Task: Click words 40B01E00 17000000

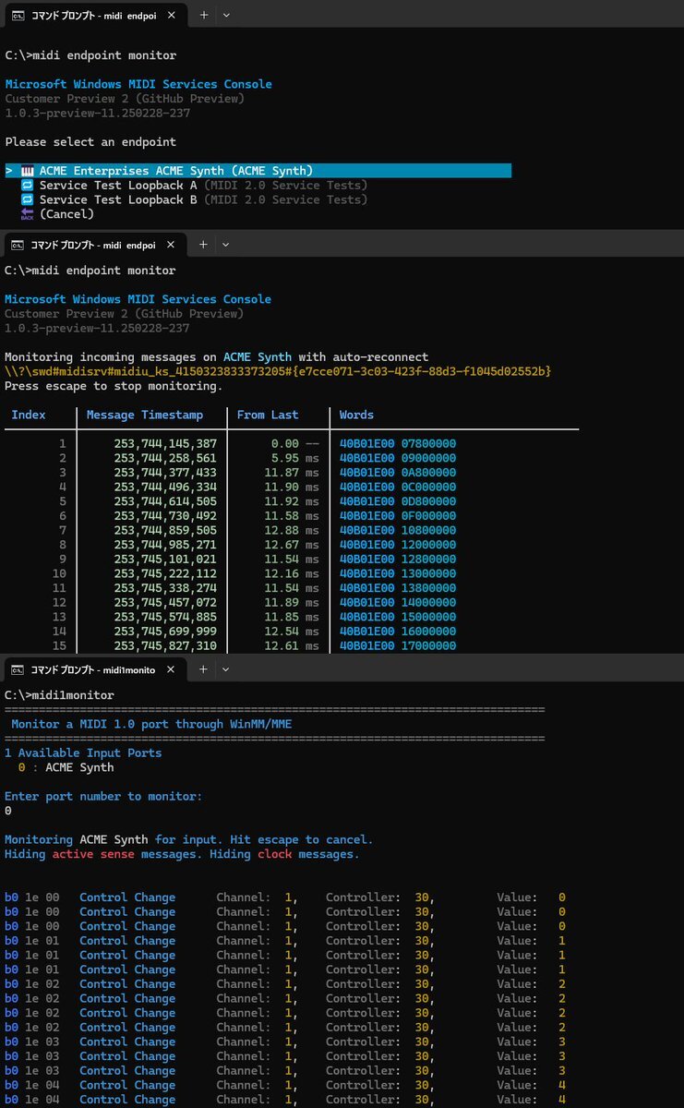Action: click(398, 645)
